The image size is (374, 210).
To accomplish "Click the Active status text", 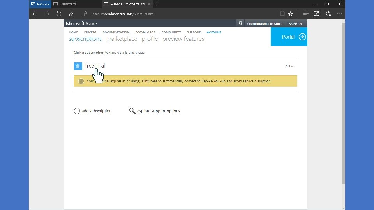I will click(x=290, y=66).
